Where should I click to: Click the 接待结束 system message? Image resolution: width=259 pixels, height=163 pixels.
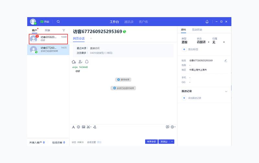123,80
